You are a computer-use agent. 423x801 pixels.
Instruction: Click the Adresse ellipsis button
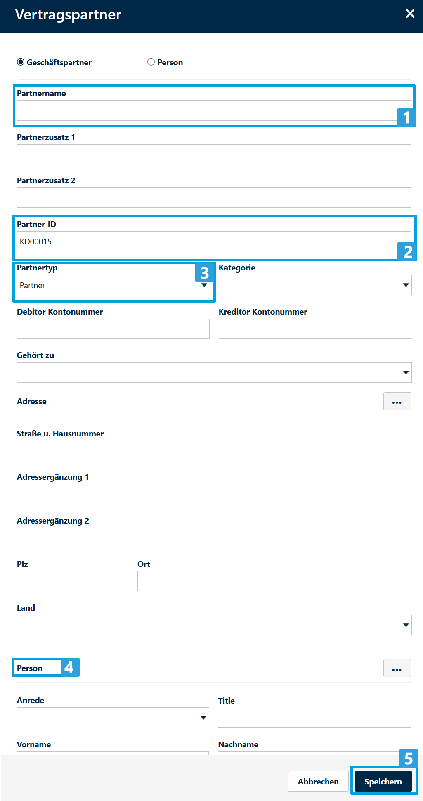(x=397, y=401)
